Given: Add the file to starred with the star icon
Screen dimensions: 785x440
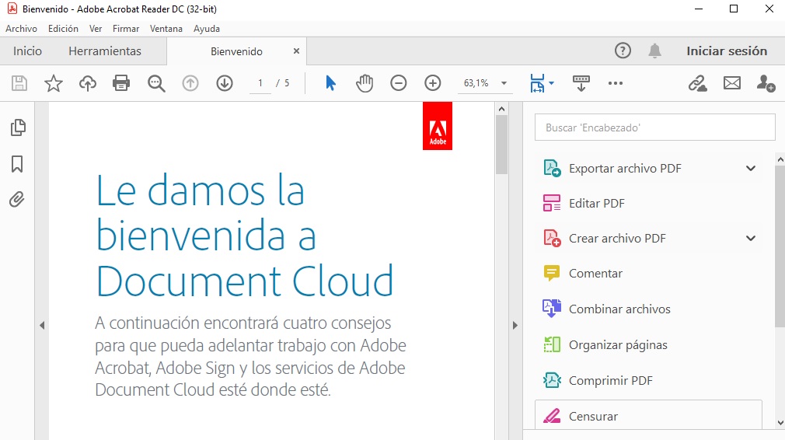Looking at the screenshot, I should [x=53, y=83].
